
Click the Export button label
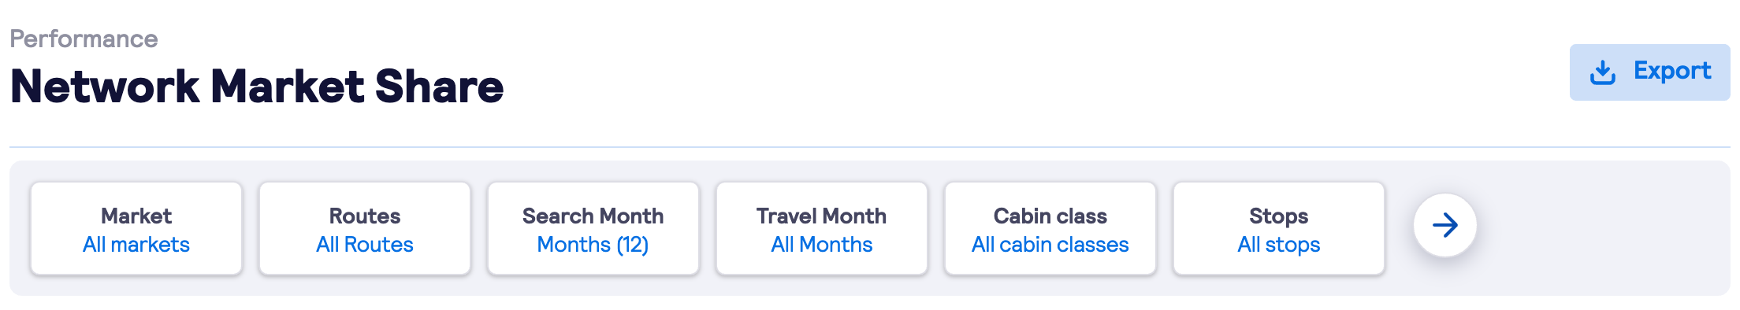point(1672,71)
